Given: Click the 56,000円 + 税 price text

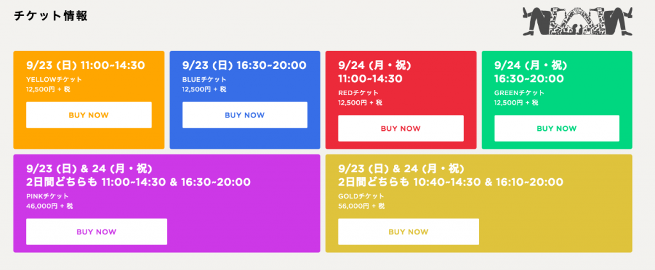Looking at the screenshot, I should (x=361, y=206).
